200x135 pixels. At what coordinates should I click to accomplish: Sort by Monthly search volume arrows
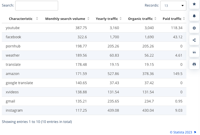pos(88,19)
